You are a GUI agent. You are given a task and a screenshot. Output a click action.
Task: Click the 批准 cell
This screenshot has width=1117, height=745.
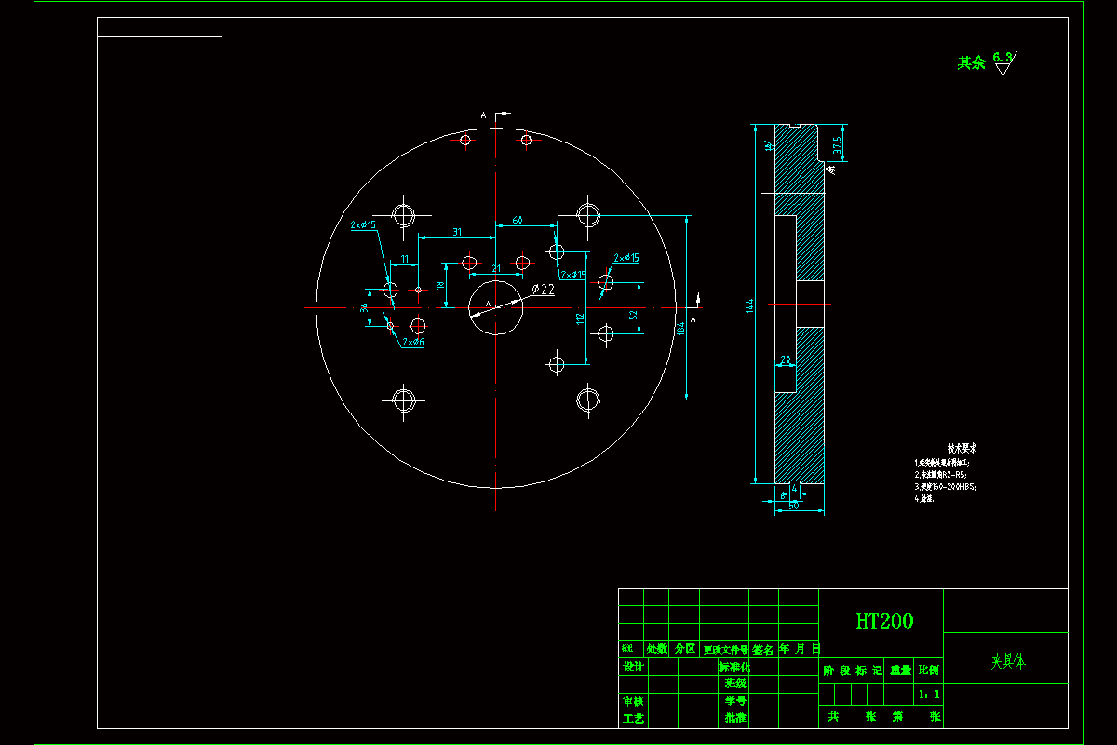click(x=735, y=719)
